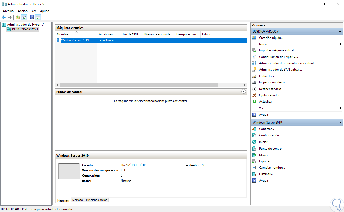Click the Eliminar icon in Actions pane
Image resolution: width=344 pixels, height=212 pixels.
tap(254, 174)
